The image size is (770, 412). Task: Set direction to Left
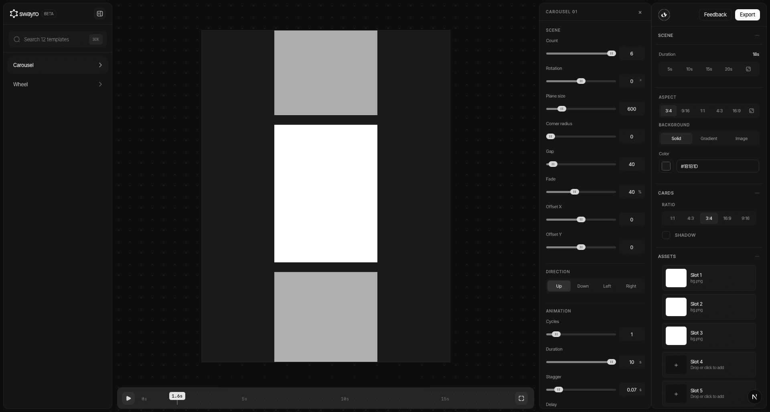click(607, 286)
